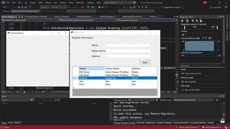The width and height of the screenshot is (230, 129).
Task: Select the test1 name cell
Action: (x=92, y=85)
